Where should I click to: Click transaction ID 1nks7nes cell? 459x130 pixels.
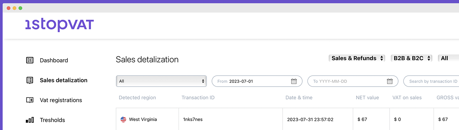(230, 119)
